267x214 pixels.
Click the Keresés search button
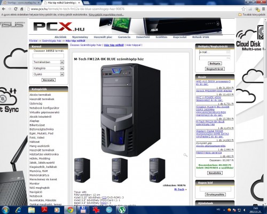tap(49, 80)
